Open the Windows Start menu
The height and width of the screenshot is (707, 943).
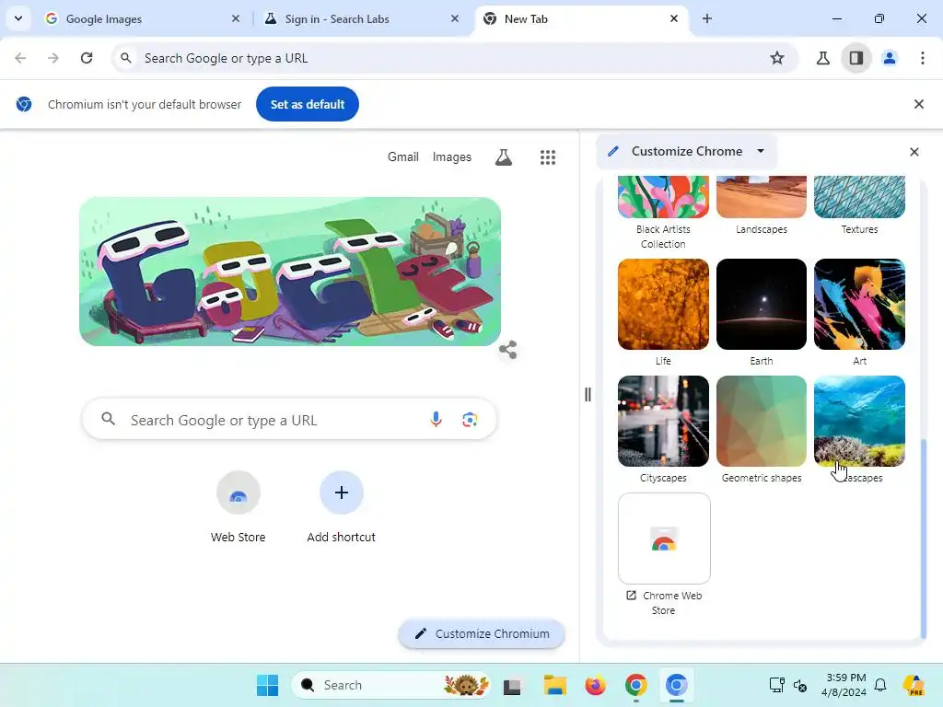267,685
